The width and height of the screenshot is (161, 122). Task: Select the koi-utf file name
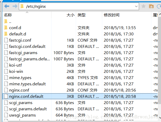coord(15,65)
